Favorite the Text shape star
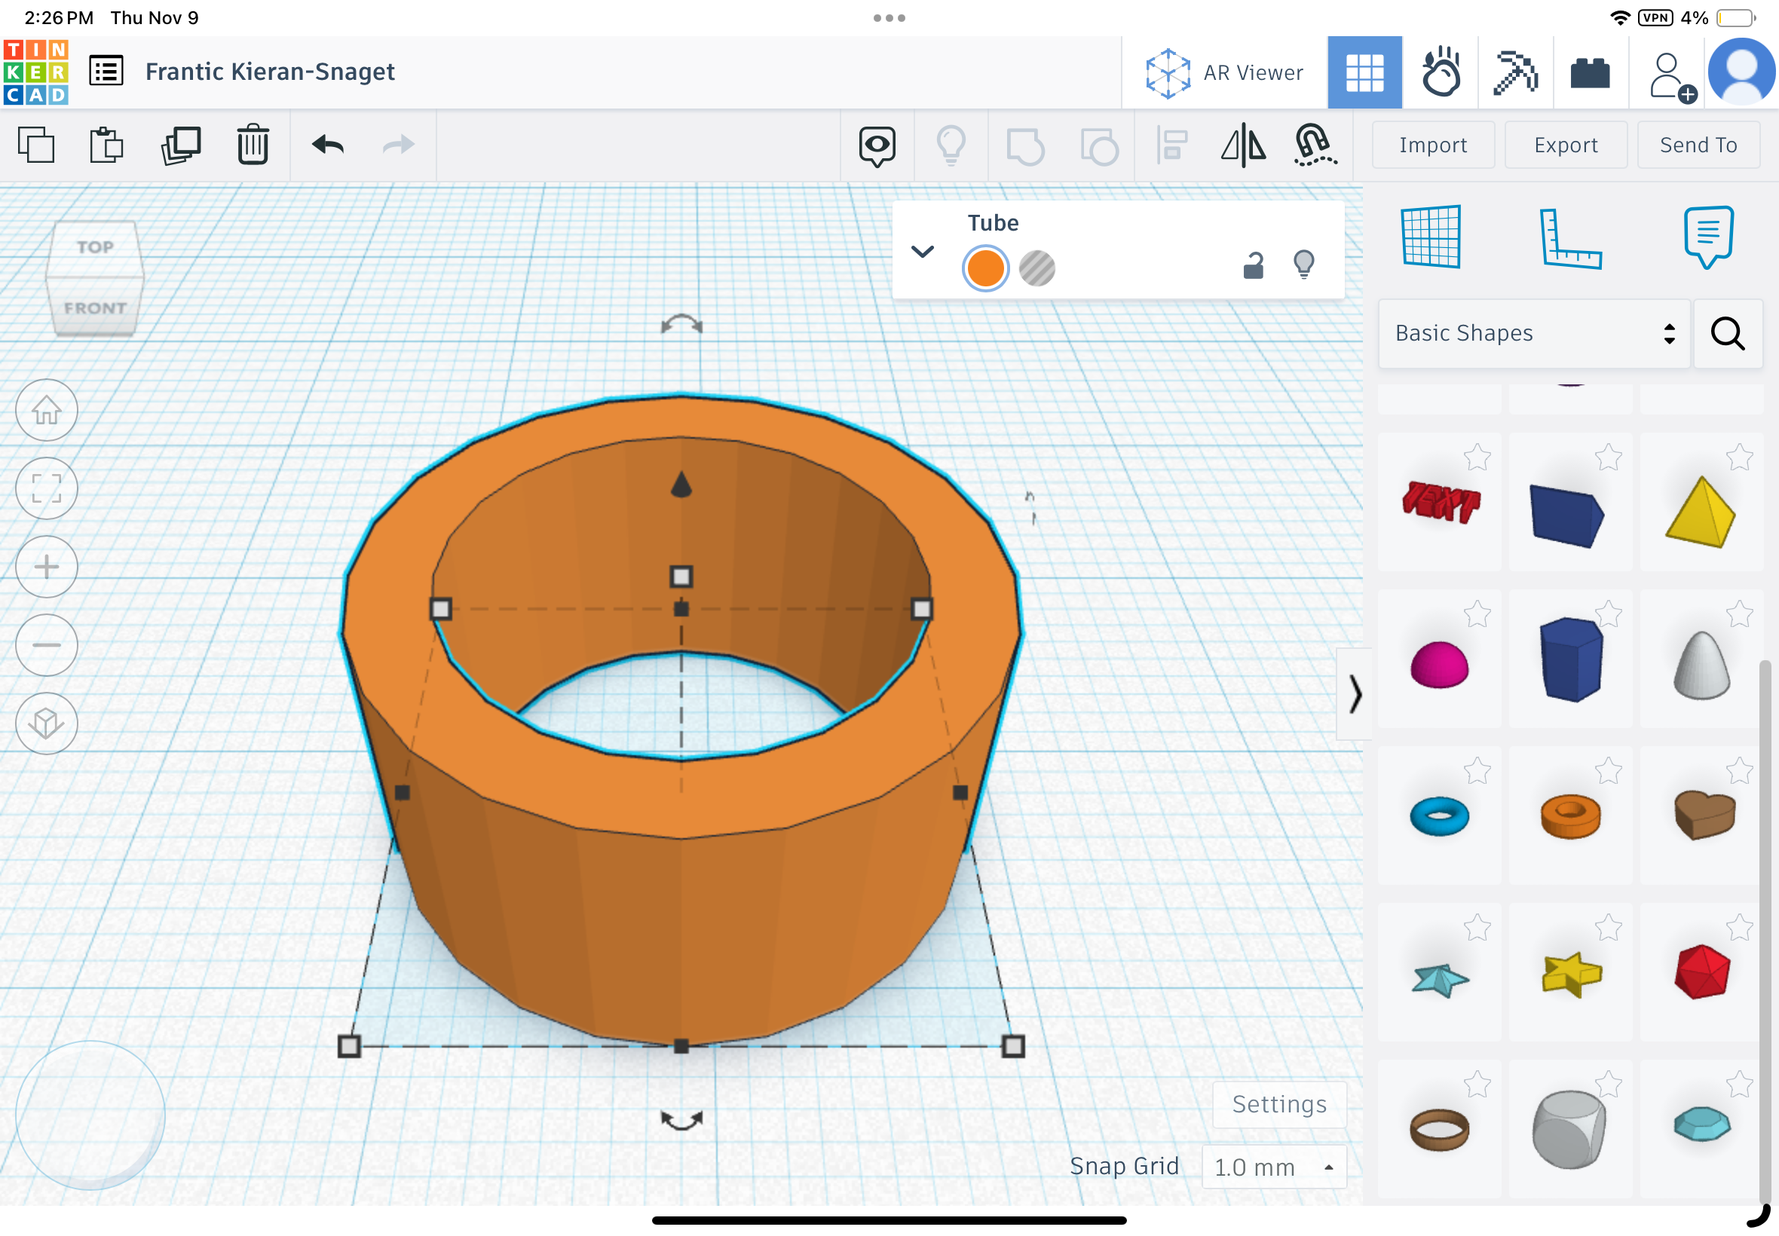1779x1236 pixels. (1477, 457)
